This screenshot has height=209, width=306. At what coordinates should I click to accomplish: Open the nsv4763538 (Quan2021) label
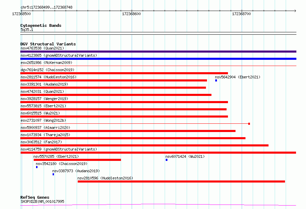(x=42, y=48)
